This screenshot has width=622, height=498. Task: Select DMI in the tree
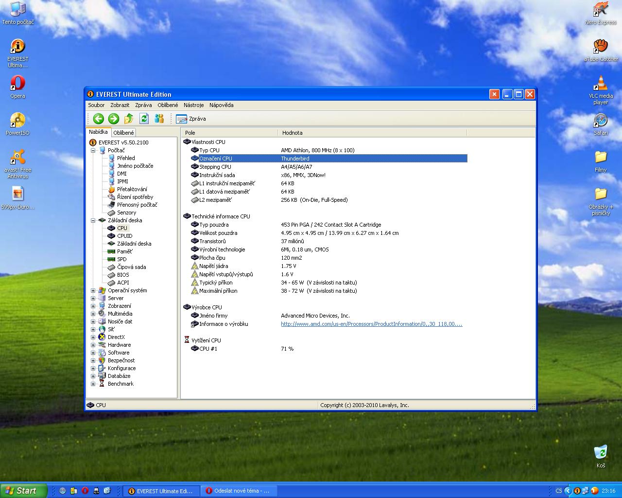point(121,174)
